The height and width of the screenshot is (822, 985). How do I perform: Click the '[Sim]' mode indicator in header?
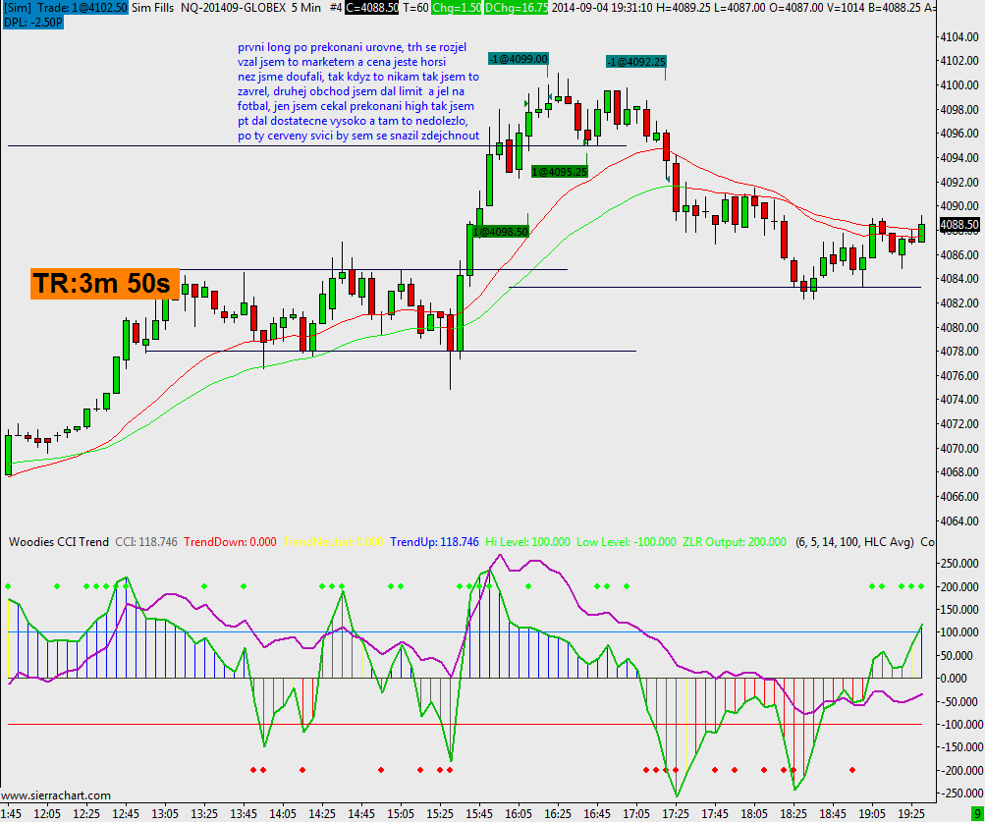[x=18, y=8]
